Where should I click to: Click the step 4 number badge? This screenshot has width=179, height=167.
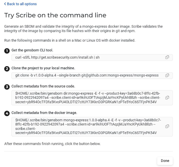pos(7,113)
